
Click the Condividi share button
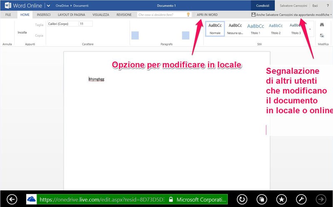click(x=263, y=6)
